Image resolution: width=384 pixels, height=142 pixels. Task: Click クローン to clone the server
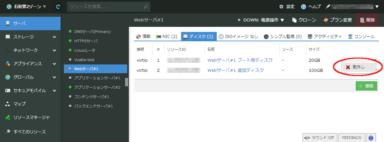point(304,20)
